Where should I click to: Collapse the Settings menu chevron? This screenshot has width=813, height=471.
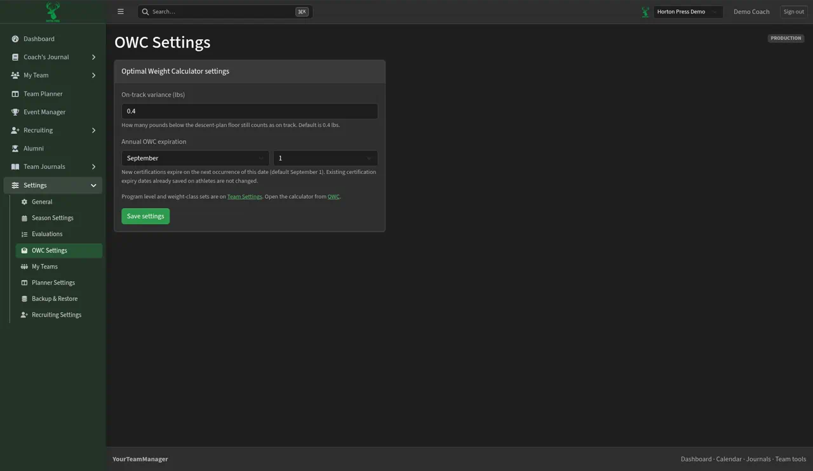(x=93, y=185)
